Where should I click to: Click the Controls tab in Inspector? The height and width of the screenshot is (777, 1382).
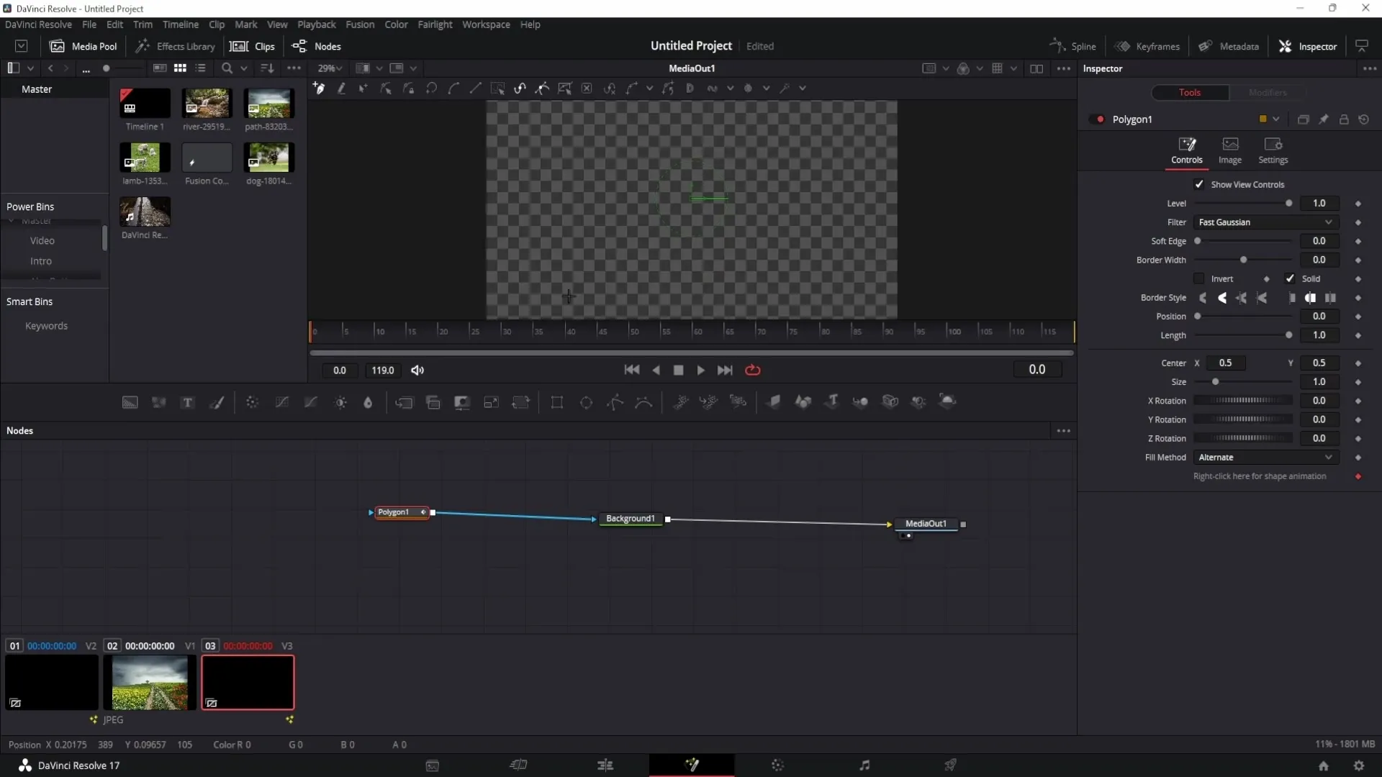[1188, 150]
